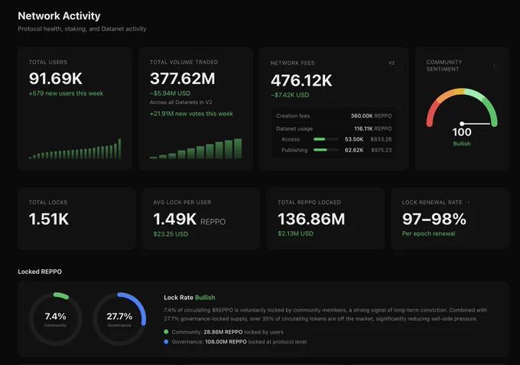Click the '$833.26' Access USD value

[x=381, y=139]
